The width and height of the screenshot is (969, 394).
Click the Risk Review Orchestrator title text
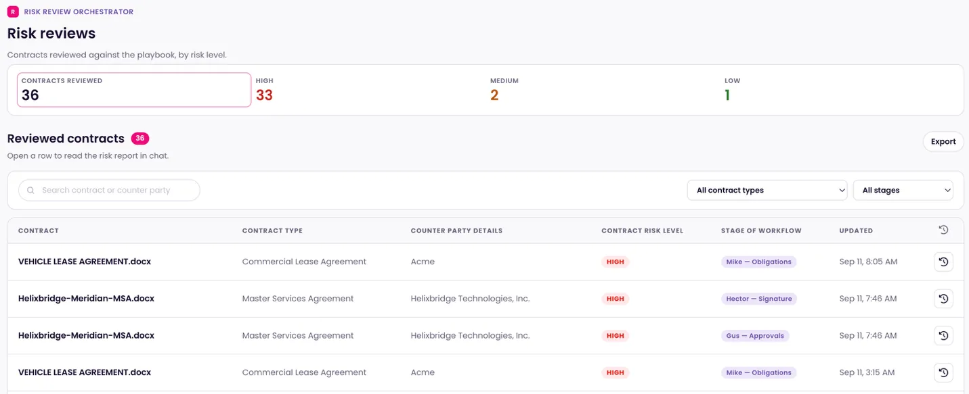point(79,11)
